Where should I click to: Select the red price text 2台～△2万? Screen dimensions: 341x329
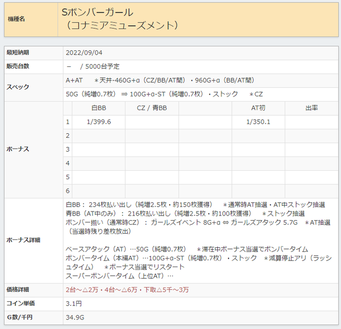(x=127, y=290)
